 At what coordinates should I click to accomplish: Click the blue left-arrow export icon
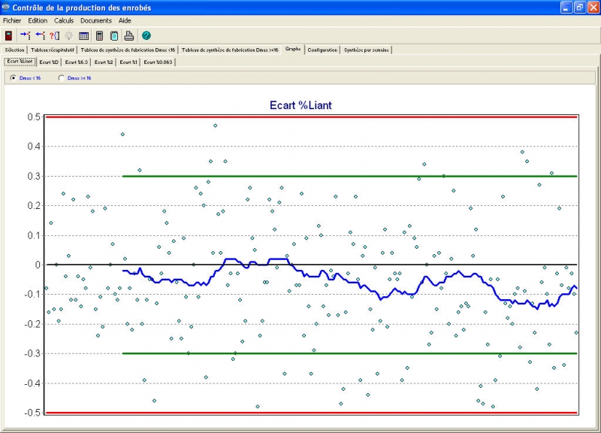click(41, 35)
